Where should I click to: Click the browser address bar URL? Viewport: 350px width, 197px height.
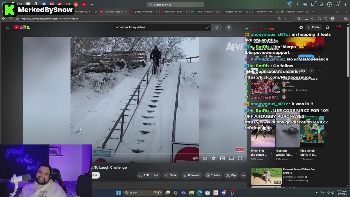click(x=49, y=19)
